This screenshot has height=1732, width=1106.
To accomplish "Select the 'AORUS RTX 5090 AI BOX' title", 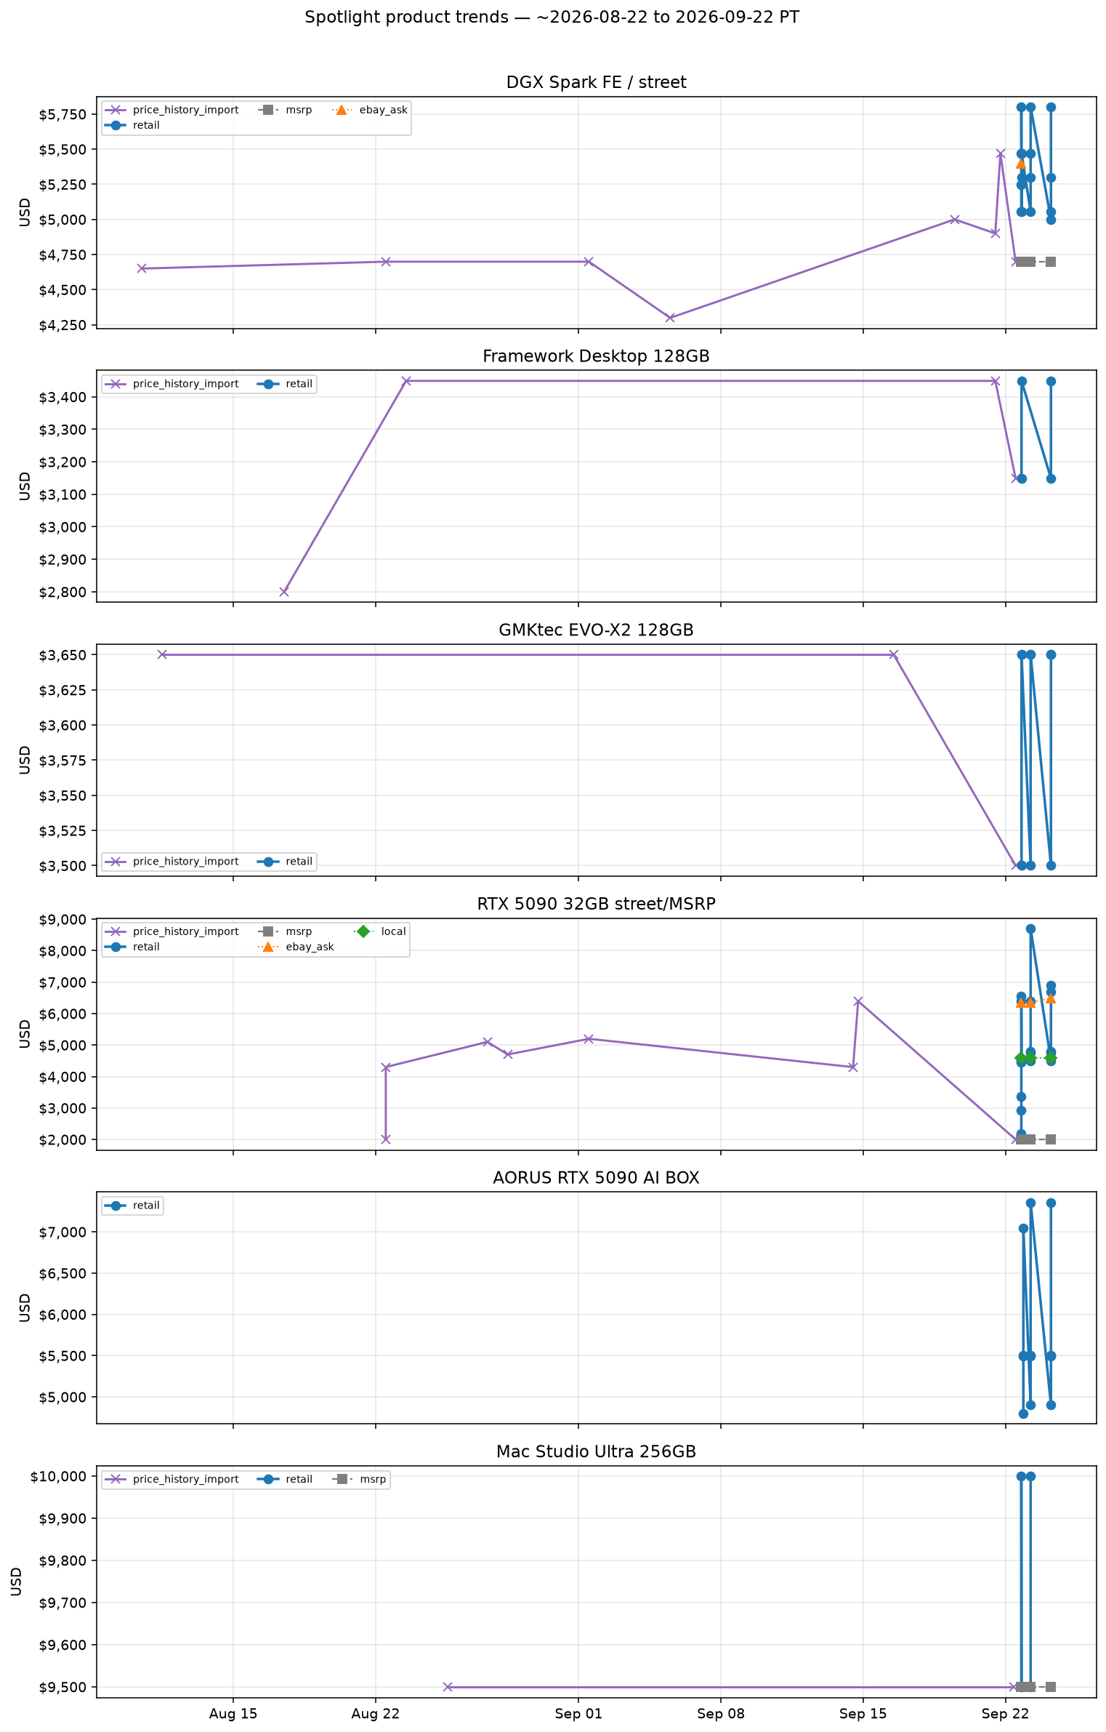I will click(596, 1178).
